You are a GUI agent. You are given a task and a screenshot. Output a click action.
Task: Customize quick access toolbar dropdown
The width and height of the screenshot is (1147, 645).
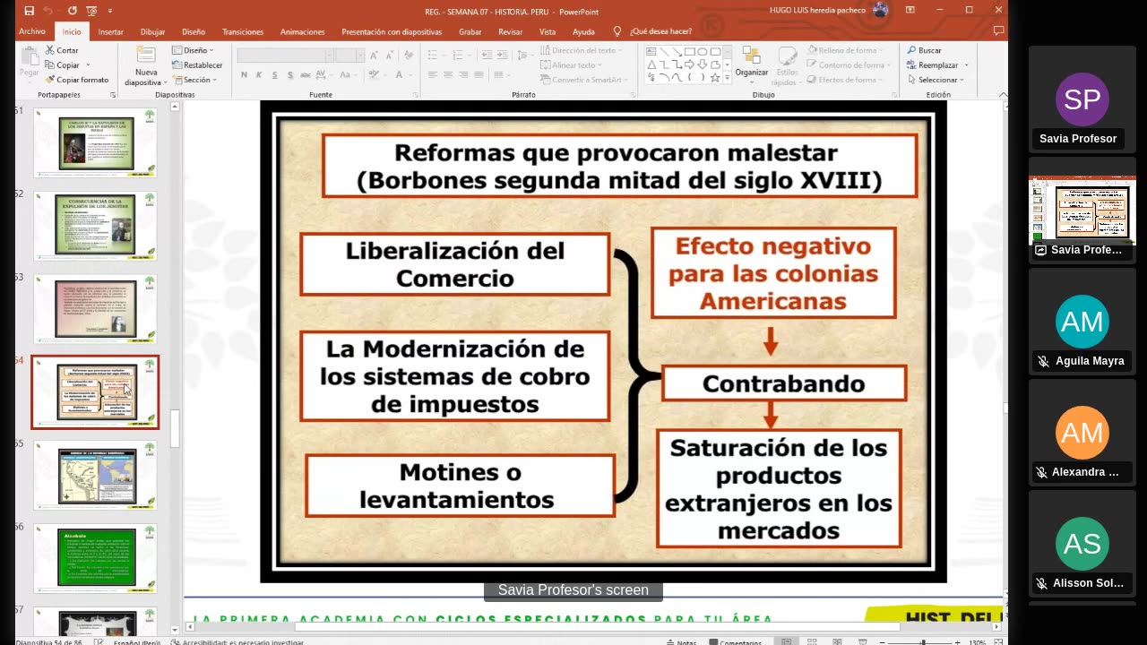(x=110, y=11)
